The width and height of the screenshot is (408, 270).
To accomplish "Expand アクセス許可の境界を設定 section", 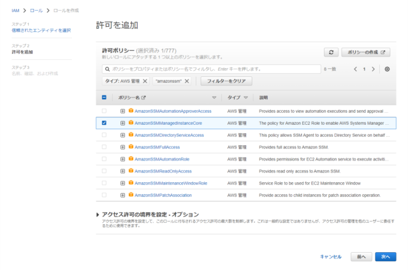I will click(98, 215).
